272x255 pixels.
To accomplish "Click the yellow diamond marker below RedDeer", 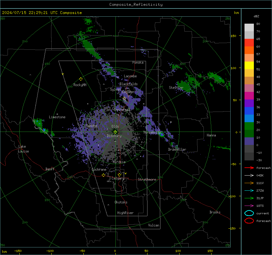I will coord(124,99).
